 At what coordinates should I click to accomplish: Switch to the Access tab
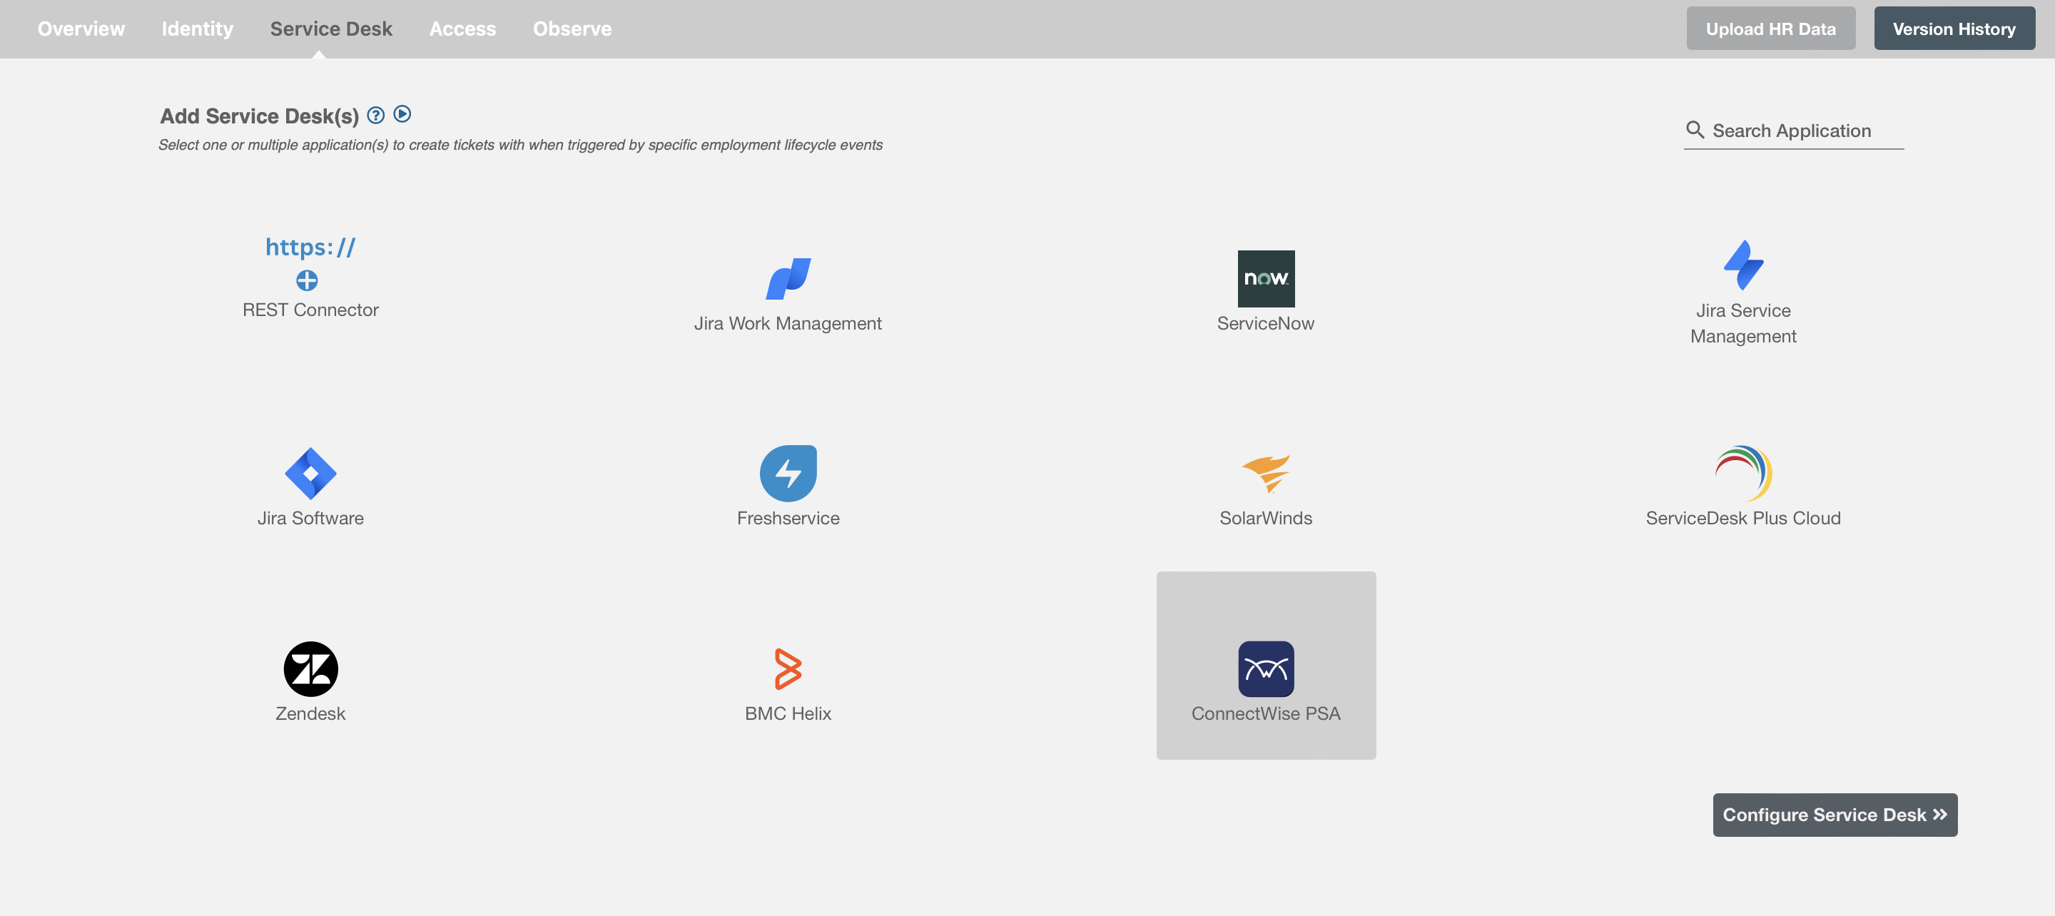(462, 29)
